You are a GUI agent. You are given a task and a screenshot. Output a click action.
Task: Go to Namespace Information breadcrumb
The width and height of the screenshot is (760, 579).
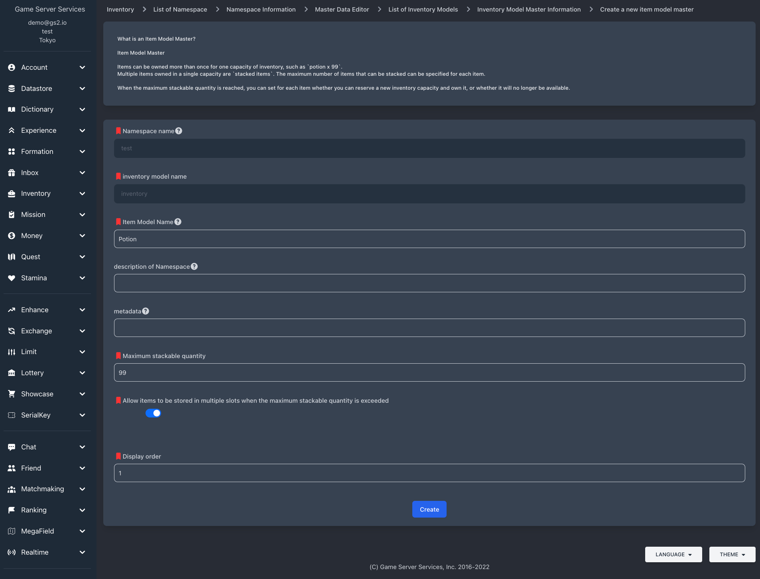(x=261, y=9)
